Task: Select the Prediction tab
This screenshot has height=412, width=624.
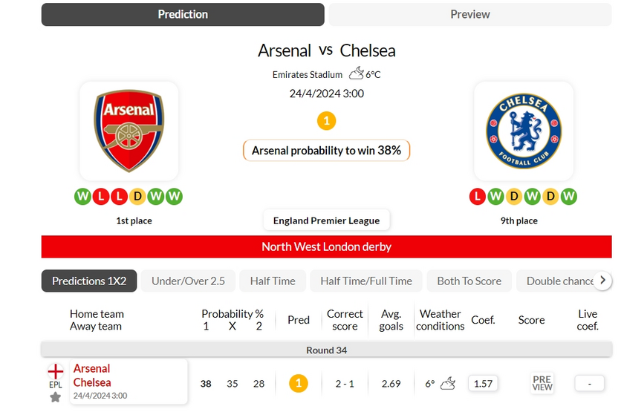Action: pos(183,15)
